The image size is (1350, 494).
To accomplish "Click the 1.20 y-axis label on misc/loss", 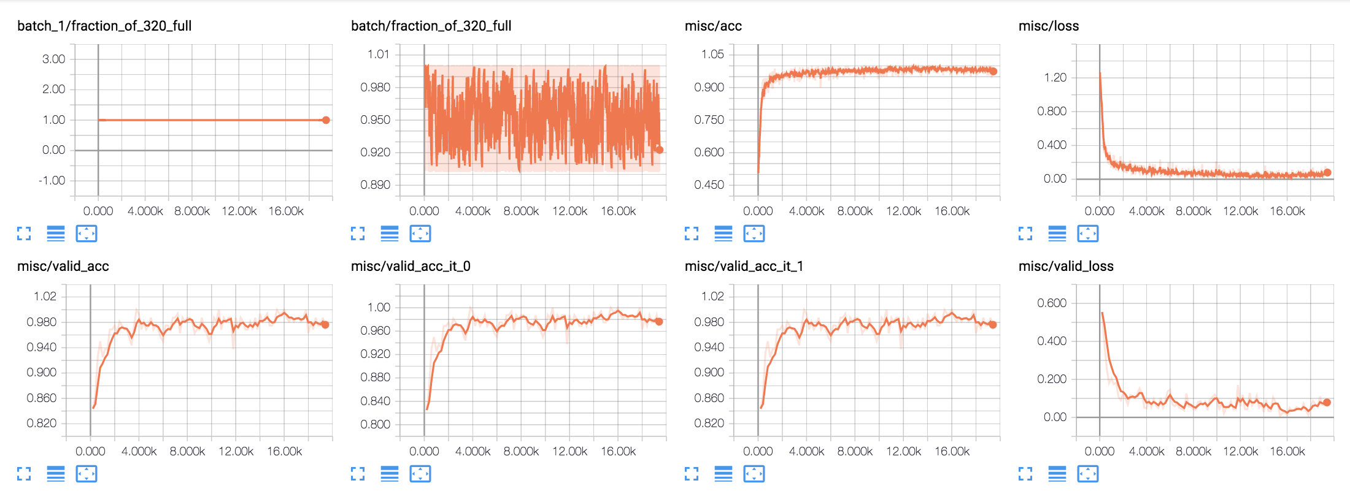I will click(1055, 77).
